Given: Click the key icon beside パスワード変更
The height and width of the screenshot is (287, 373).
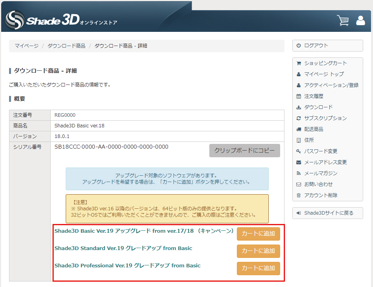Looking at the screenshot, I should pos(299,151).
